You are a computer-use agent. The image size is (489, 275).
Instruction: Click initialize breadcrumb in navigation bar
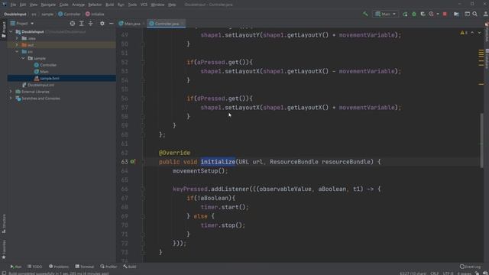95,14
